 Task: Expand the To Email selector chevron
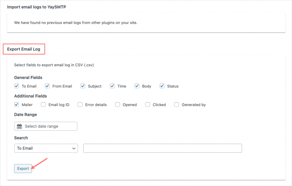tap(74, 148)
